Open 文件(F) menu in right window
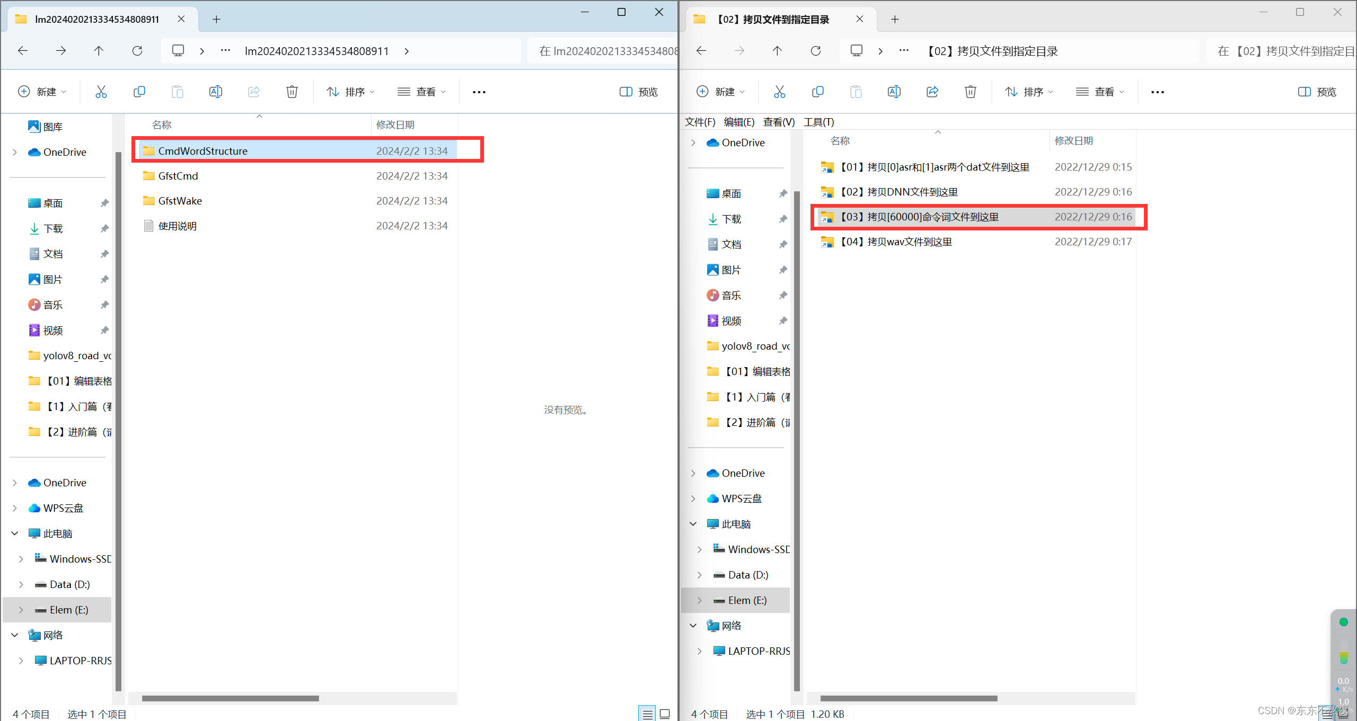Viewport: 1357px width, 721px height. [x=700, y=122]
